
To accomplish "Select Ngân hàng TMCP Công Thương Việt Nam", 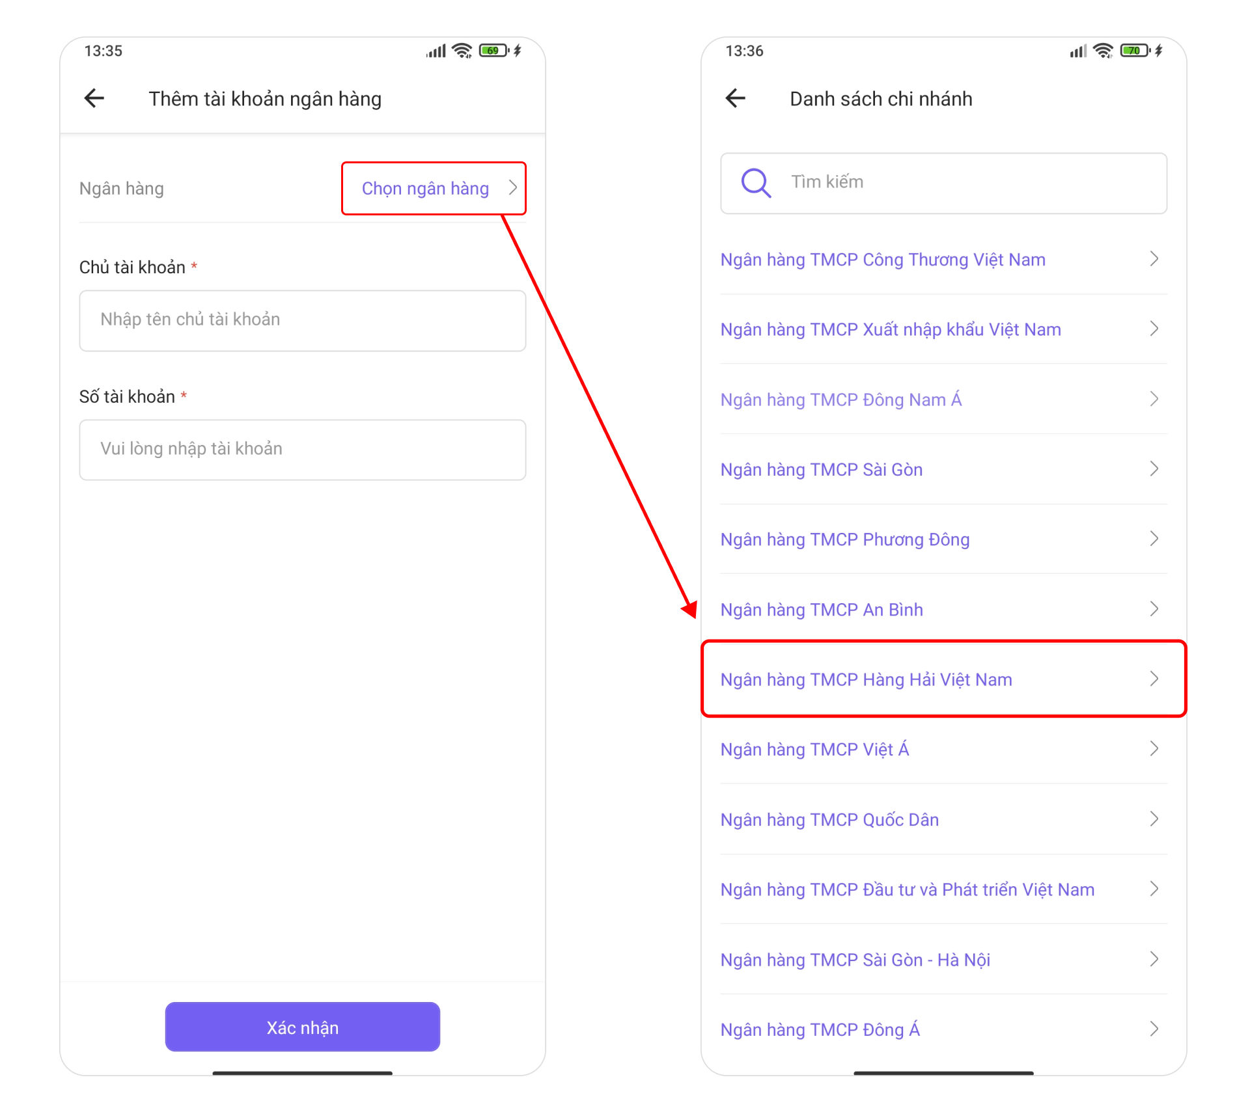I will click(x=944, y=260).
